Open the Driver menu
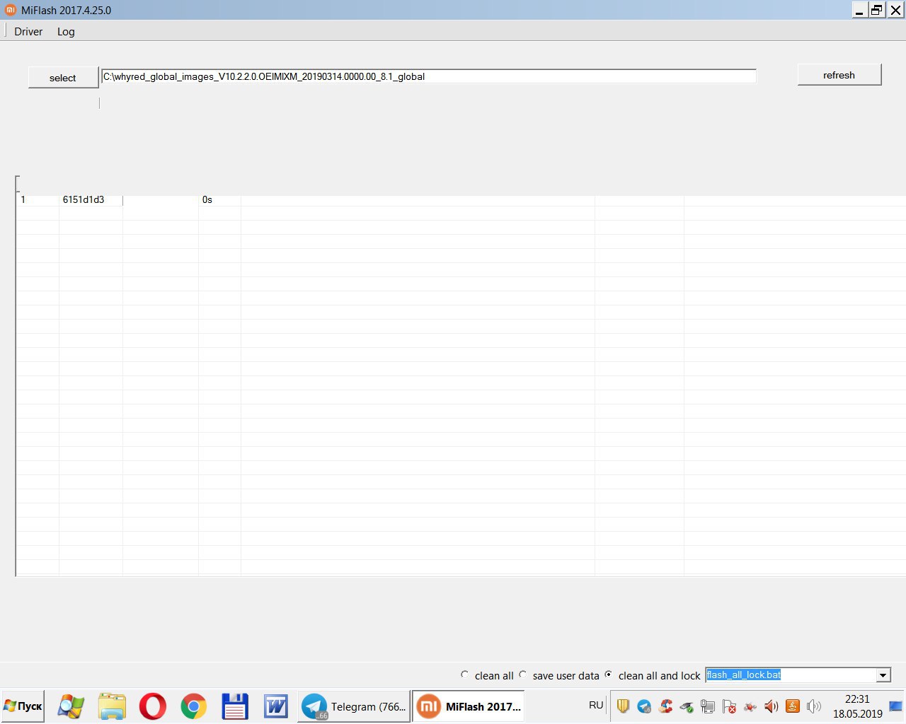Screen dimensions: 906x724 [28, 32]
